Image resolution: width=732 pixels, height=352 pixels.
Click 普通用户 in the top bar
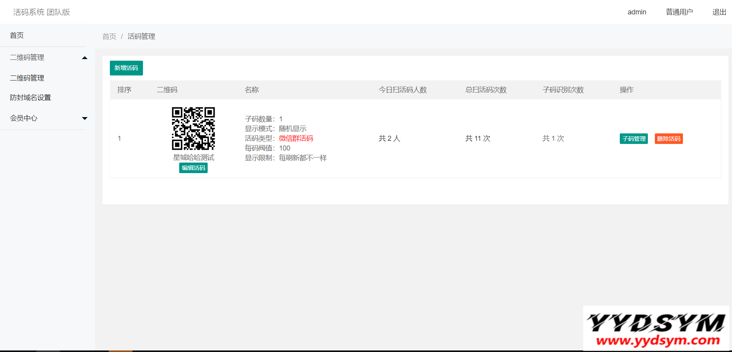click(x=679, y=12)
